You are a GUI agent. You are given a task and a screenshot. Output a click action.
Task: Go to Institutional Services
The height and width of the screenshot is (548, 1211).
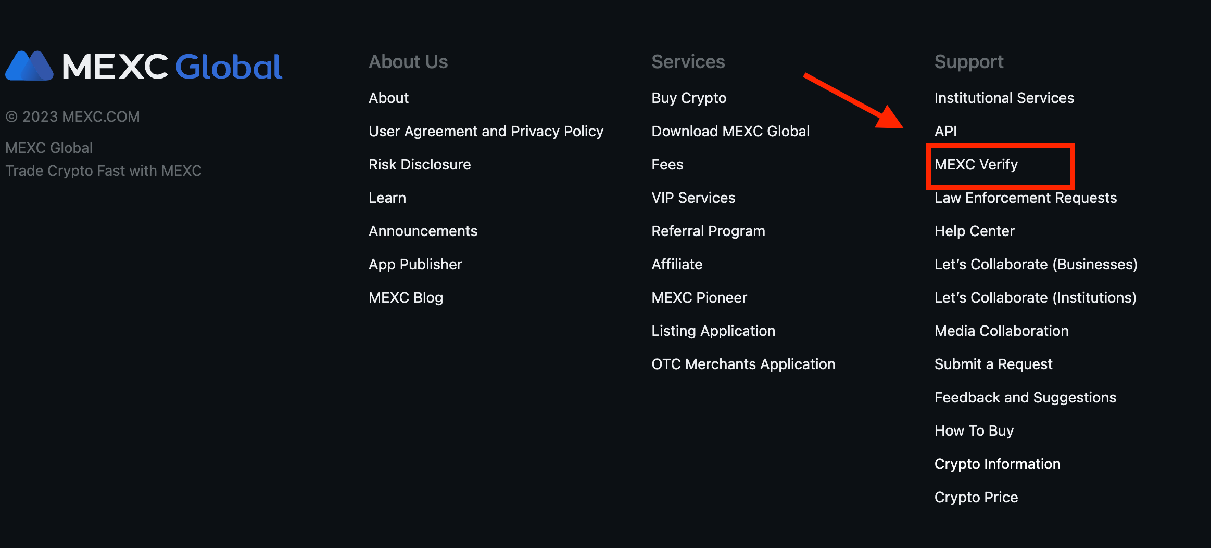coord(1004,98)
